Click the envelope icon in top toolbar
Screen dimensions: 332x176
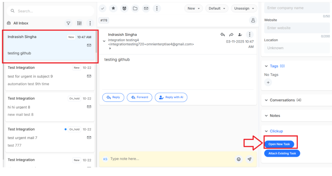coord(146,8)
